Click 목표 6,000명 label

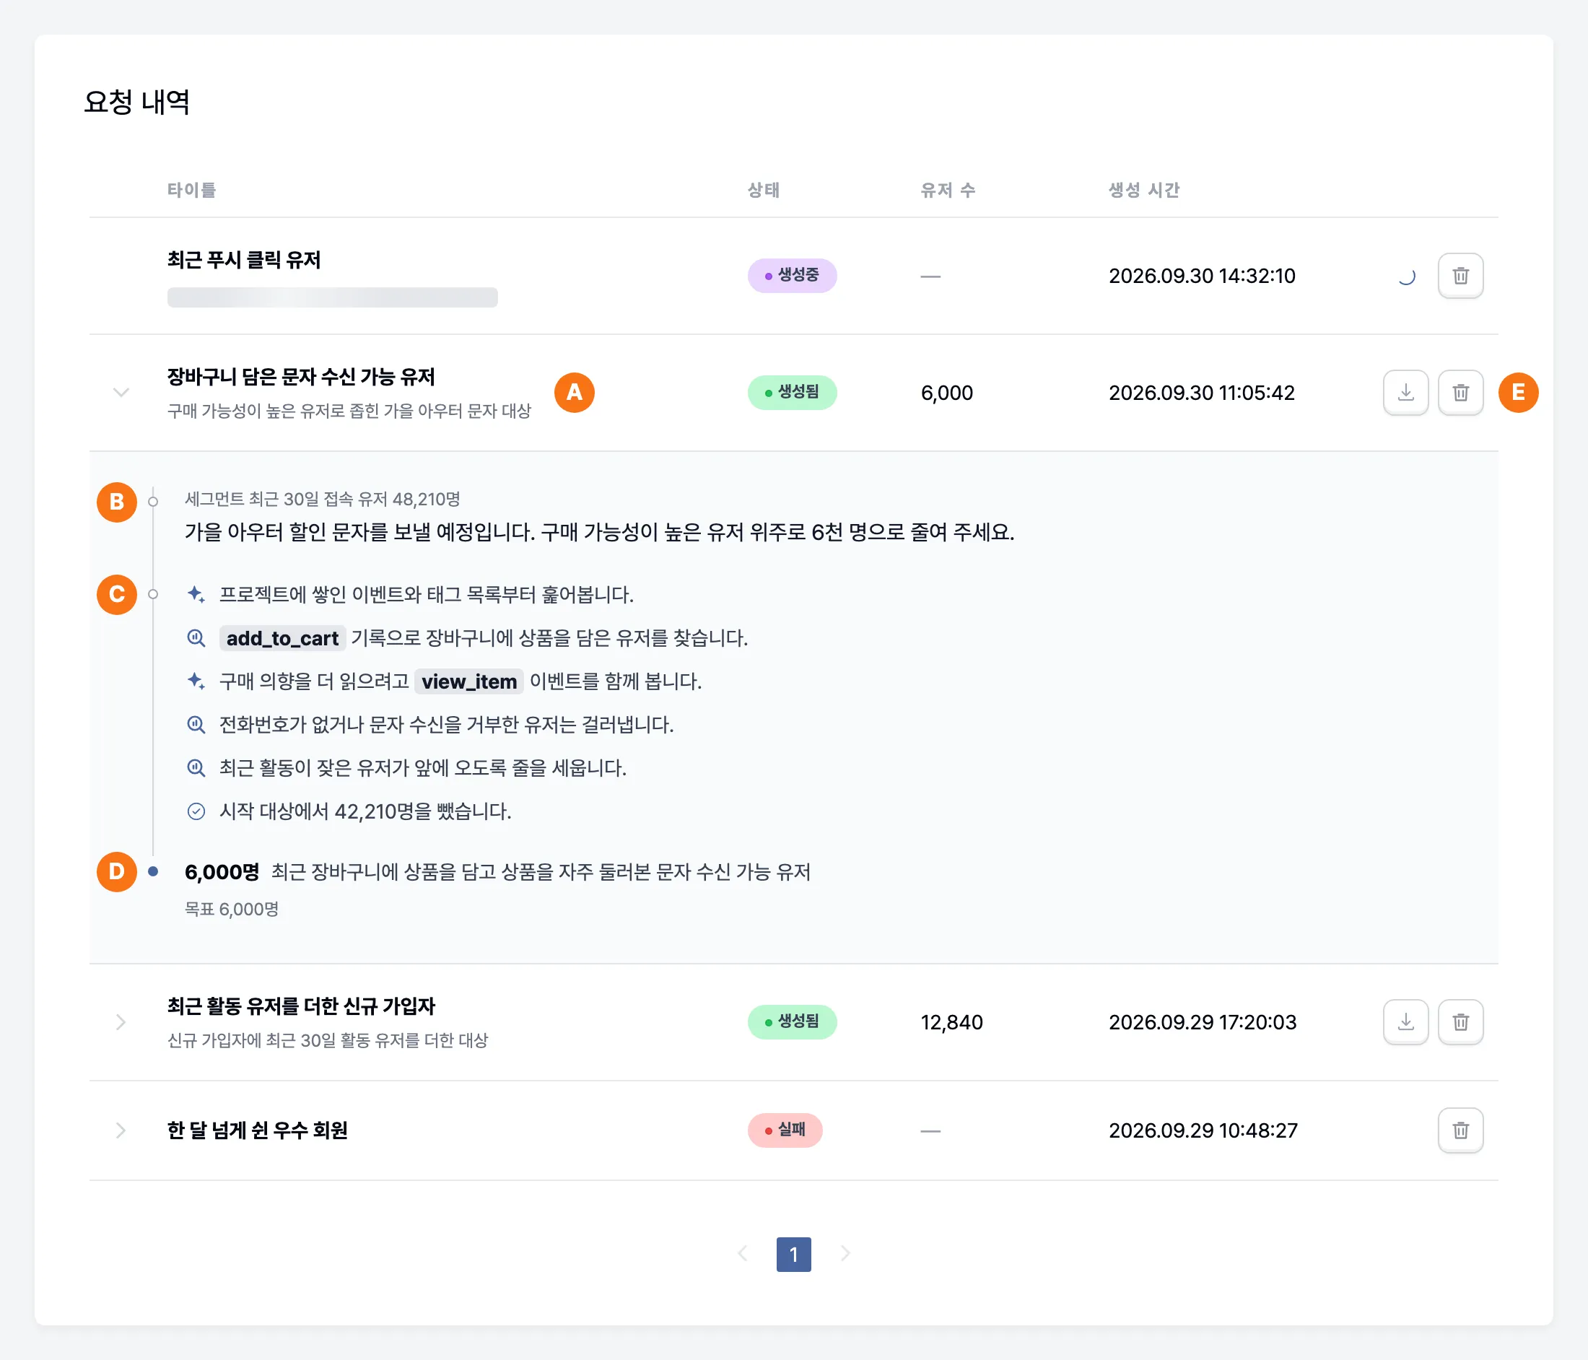pos(232,910)
